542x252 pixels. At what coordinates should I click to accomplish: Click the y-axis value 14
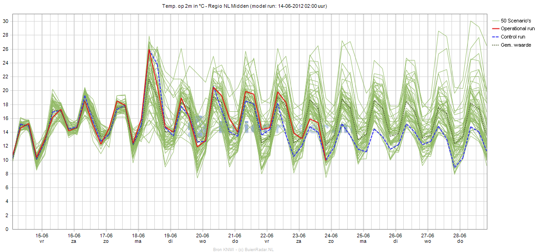pyautogui.click(x=5, y=132)
